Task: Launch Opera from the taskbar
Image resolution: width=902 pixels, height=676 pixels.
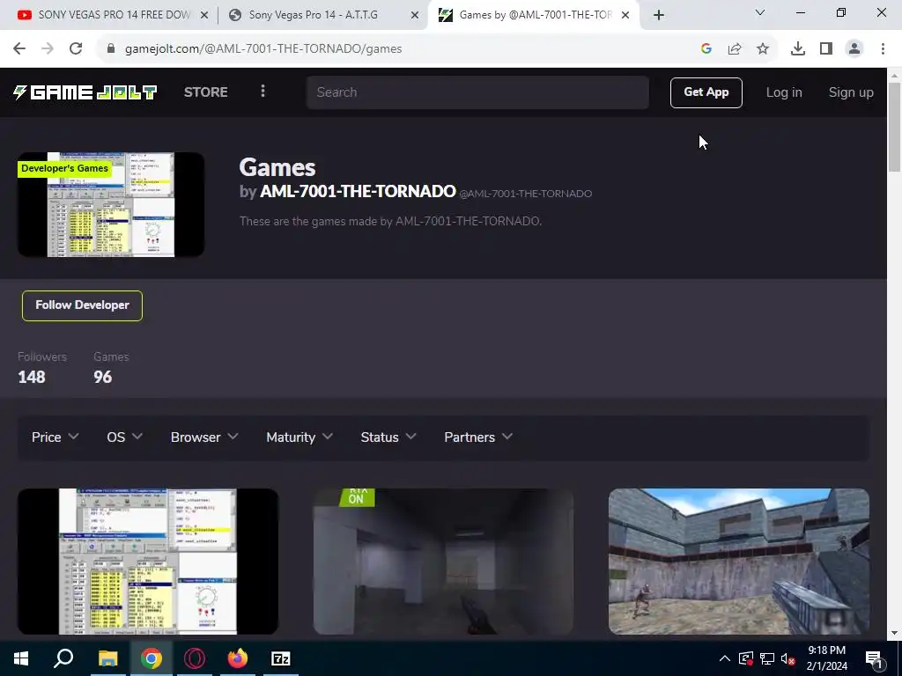Action: [x=195, y=658]
